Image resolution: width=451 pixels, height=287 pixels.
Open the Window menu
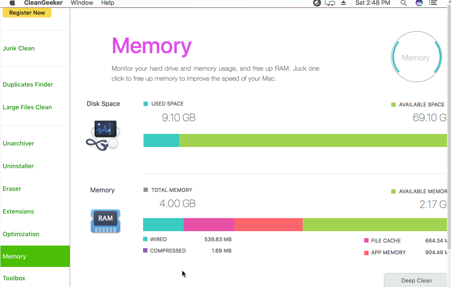[x=82, y=3]
